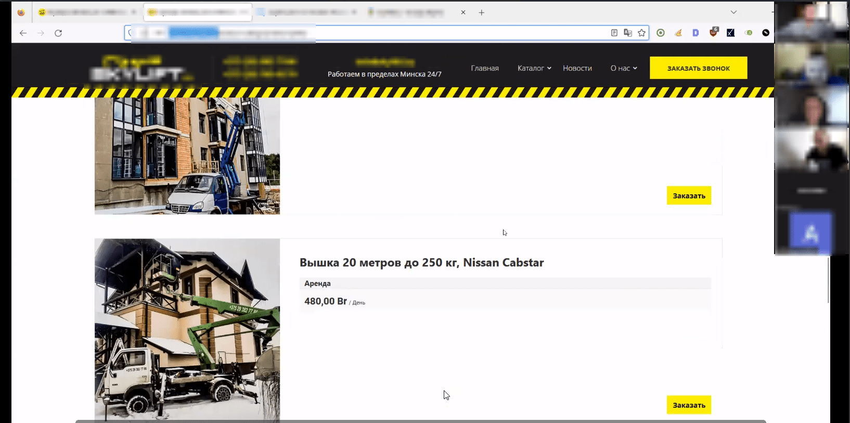Open the Новости menu item
The image size is (850, 423).
point(577,68)
